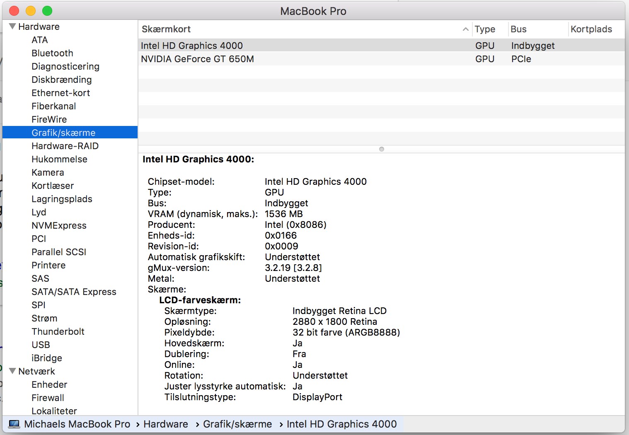The height and width of the screenshot is (435, 629).
Task: Click the yellow minimize window button
Action: (31, 11)
